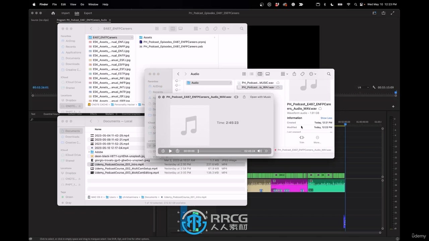Switch E487_ENFPCareers window to gallery view
This screenshot has height=241, width=429.
180,29
